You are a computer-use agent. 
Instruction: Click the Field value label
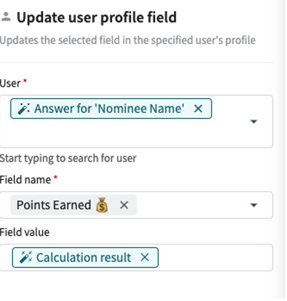(x=25, y=233)
